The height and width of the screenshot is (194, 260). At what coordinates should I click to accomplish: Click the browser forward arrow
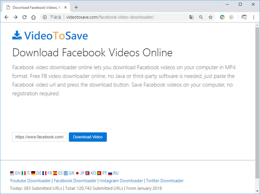(16, 17)
